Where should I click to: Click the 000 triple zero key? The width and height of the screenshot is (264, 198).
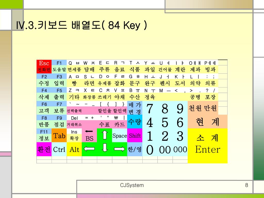point(180,149)
